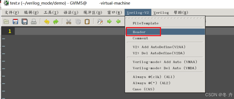Click the Vim icon in title bar
This screenshot has width=234, height=99.
6,3
